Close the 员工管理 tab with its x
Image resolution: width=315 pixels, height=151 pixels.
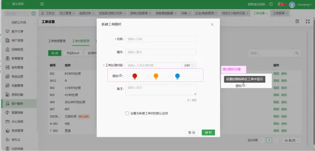pos(73,13)
